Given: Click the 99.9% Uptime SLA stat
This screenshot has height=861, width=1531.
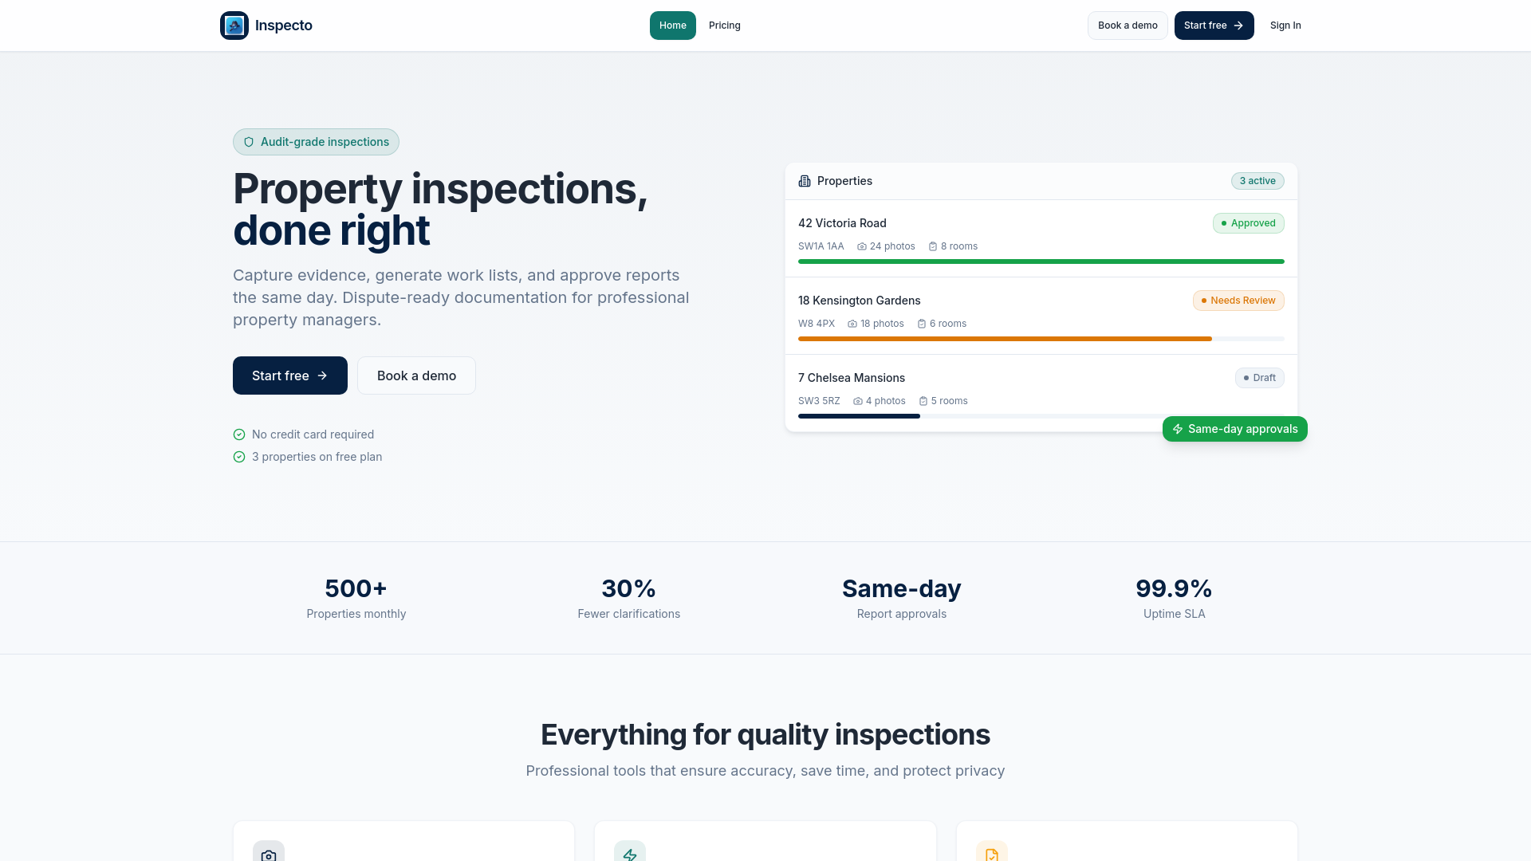Looking at the screenshot, I should pos(1175,598).
